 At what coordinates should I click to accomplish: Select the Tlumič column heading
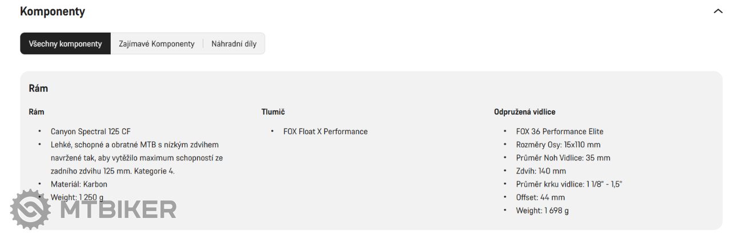pos(273,112)
